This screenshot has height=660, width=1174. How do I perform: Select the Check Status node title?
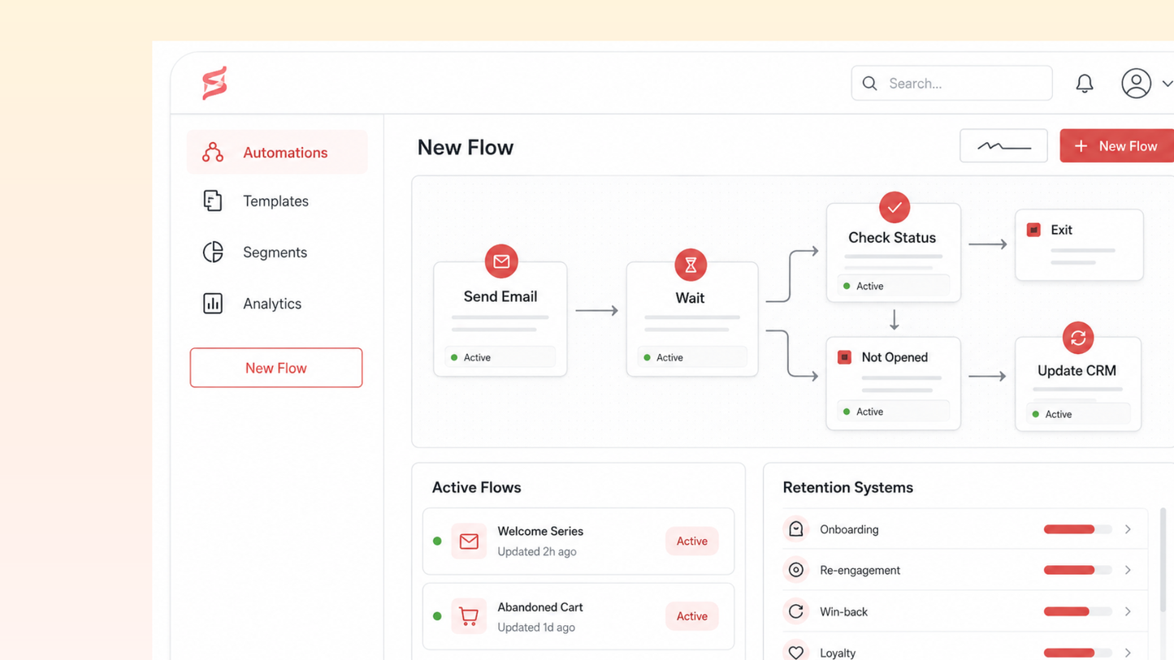[892, 238]
